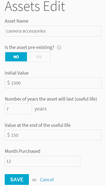Click the dollar sign in the end value field
106x186 pixels.
tap(8, 135)
